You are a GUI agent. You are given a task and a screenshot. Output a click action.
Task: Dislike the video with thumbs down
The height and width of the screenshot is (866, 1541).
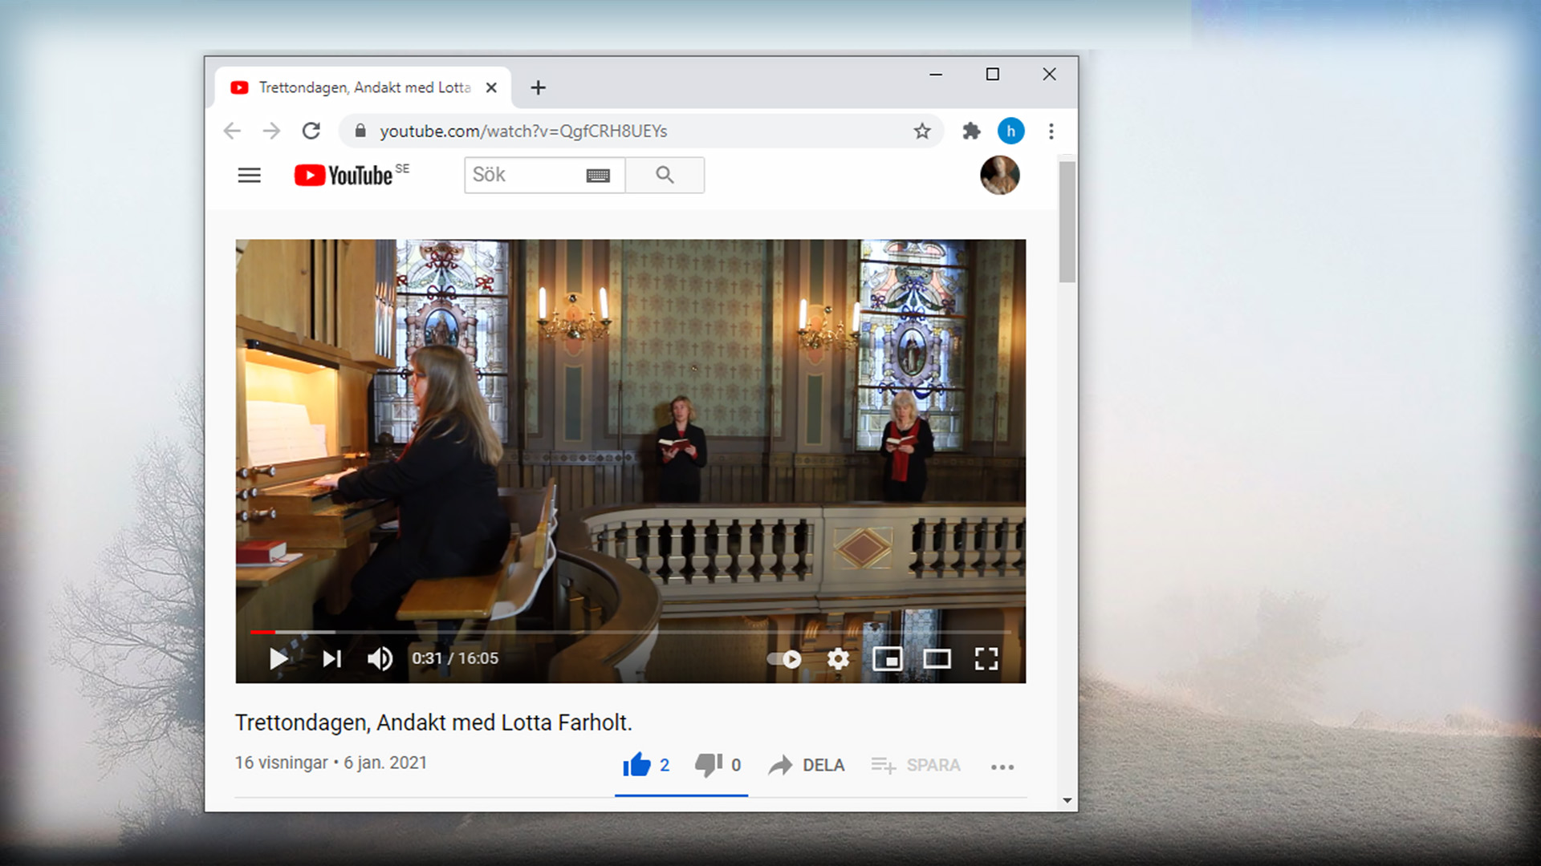pos(708,765)
